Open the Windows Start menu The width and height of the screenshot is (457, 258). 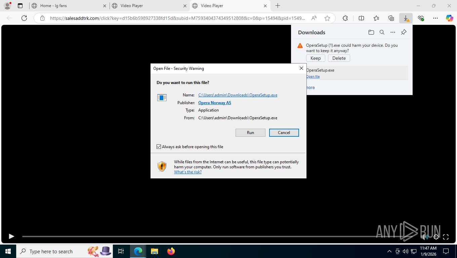click(x=8, y=251)
